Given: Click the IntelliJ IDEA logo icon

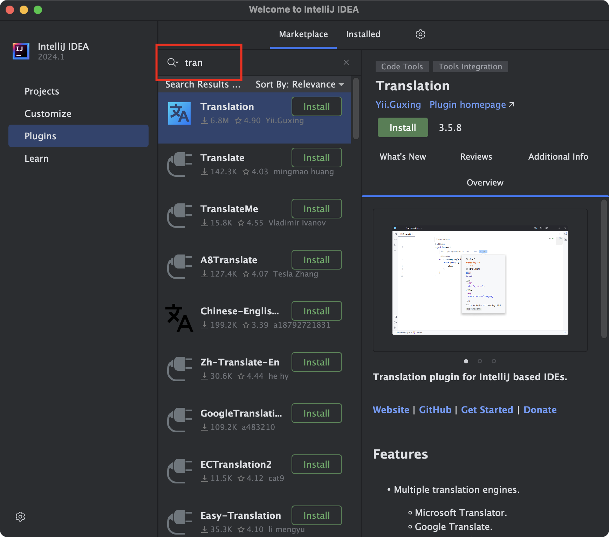Looking at the screenshot, I should coord(21,51).
